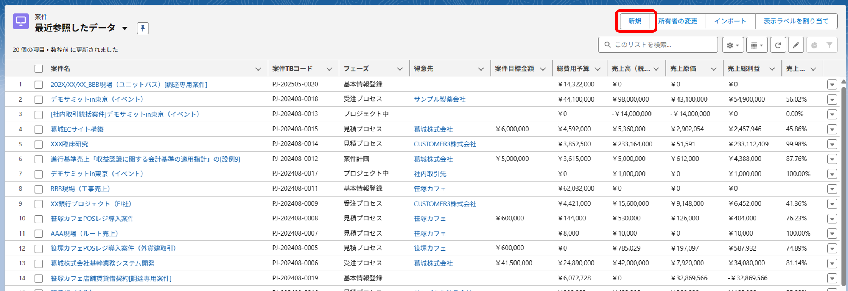Click the pencil edit list icon

pos(796,45)
